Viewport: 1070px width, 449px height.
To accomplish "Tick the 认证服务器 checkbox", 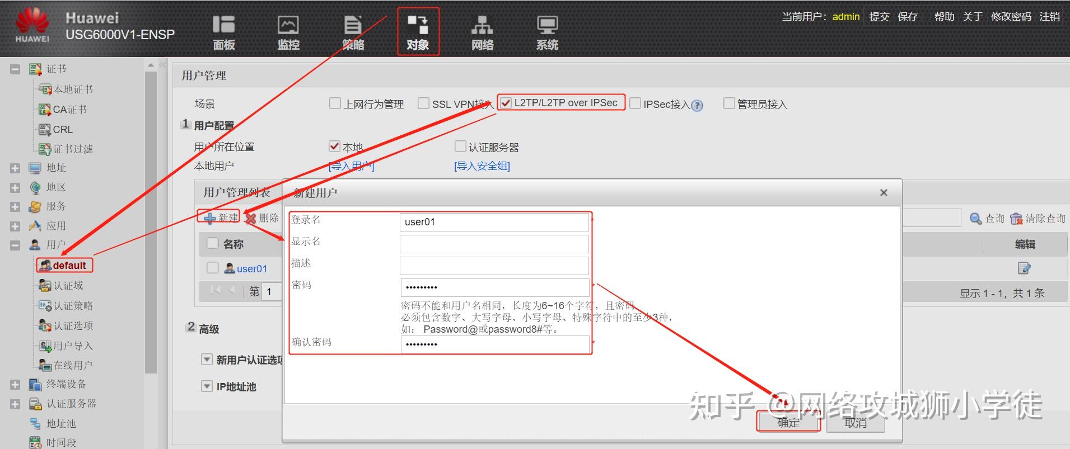I will 460,146.
